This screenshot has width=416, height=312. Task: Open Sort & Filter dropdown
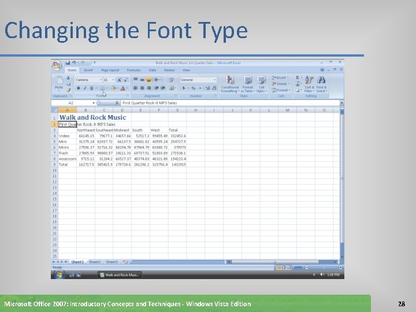coord(309,84)
